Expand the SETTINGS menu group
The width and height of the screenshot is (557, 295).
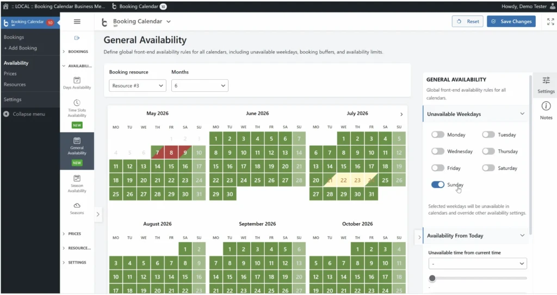click(x=75, y=262)
